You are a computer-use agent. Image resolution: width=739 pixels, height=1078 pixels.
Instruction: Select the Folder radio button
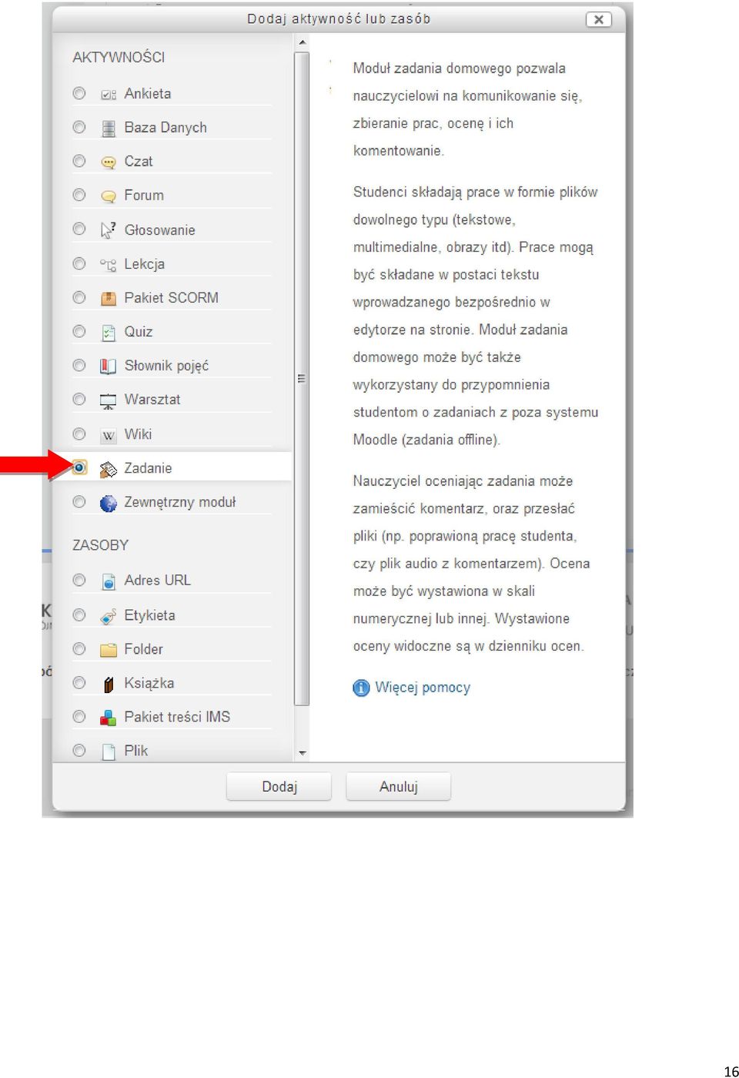coord(79,648)
